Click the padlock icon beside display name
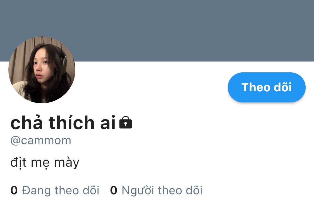314x206 pixels. coord(126,122)
